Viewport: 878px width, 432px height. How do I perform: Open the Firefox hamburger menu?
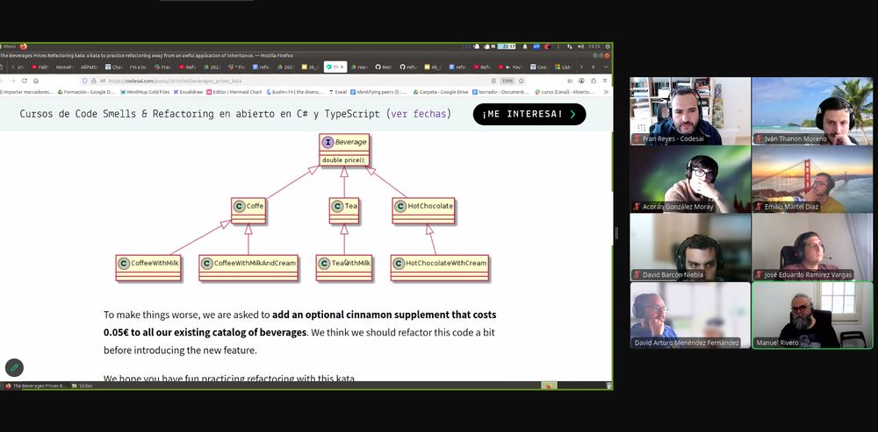click(605, 81)
